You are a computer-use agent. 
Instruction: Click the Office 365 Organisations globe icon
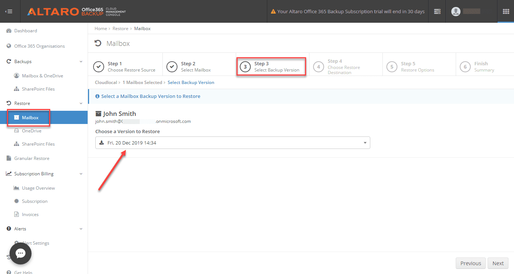pos(9,46)
